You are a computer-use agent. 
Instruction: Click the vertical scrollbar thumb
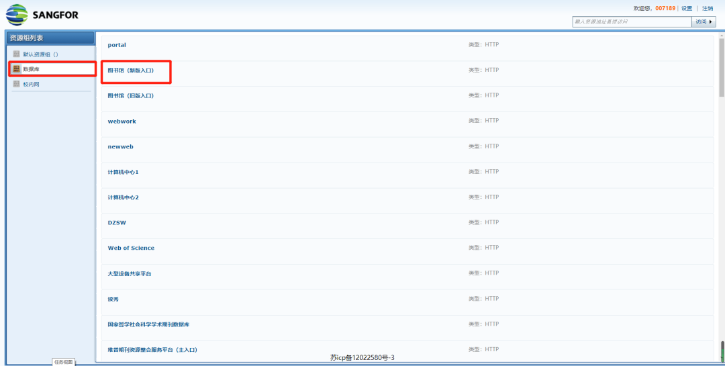(x=722, y=68)
